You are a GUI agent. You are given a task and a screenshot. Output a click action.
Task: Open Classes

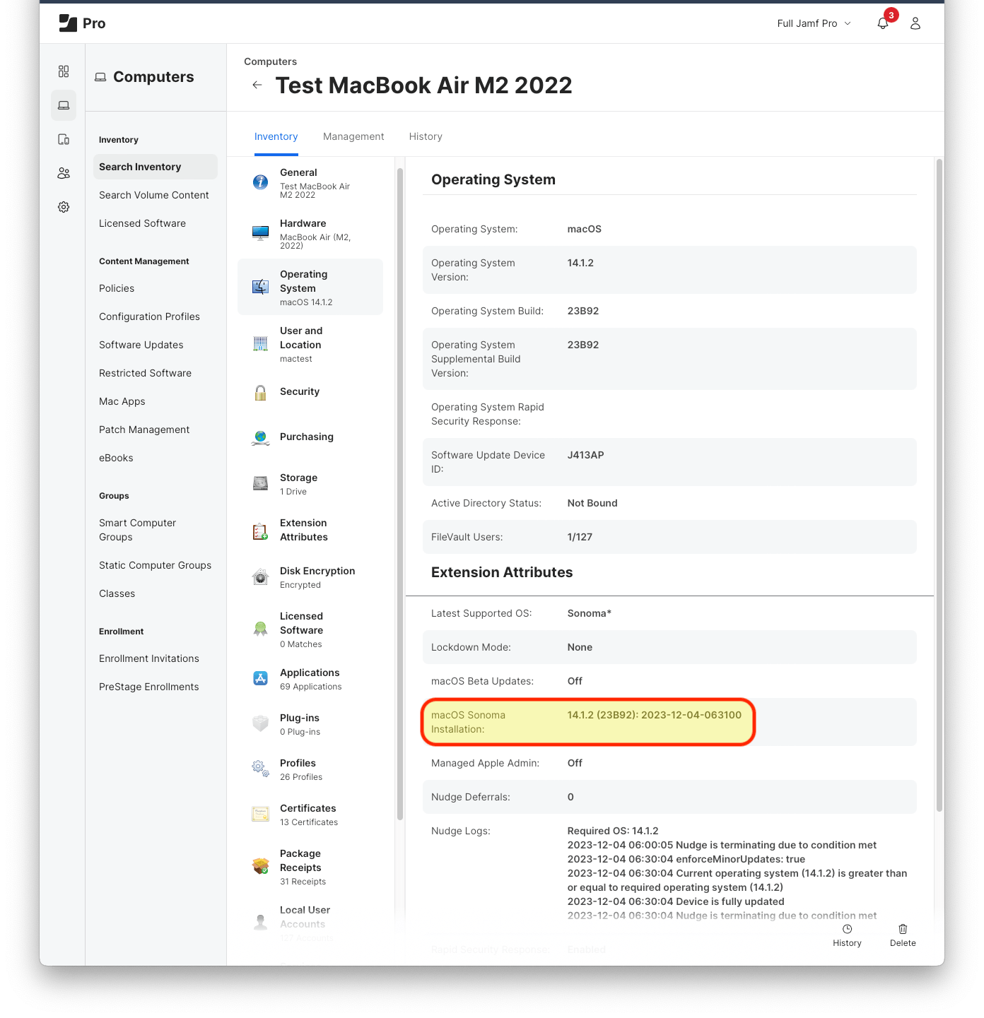pos(117,593)
